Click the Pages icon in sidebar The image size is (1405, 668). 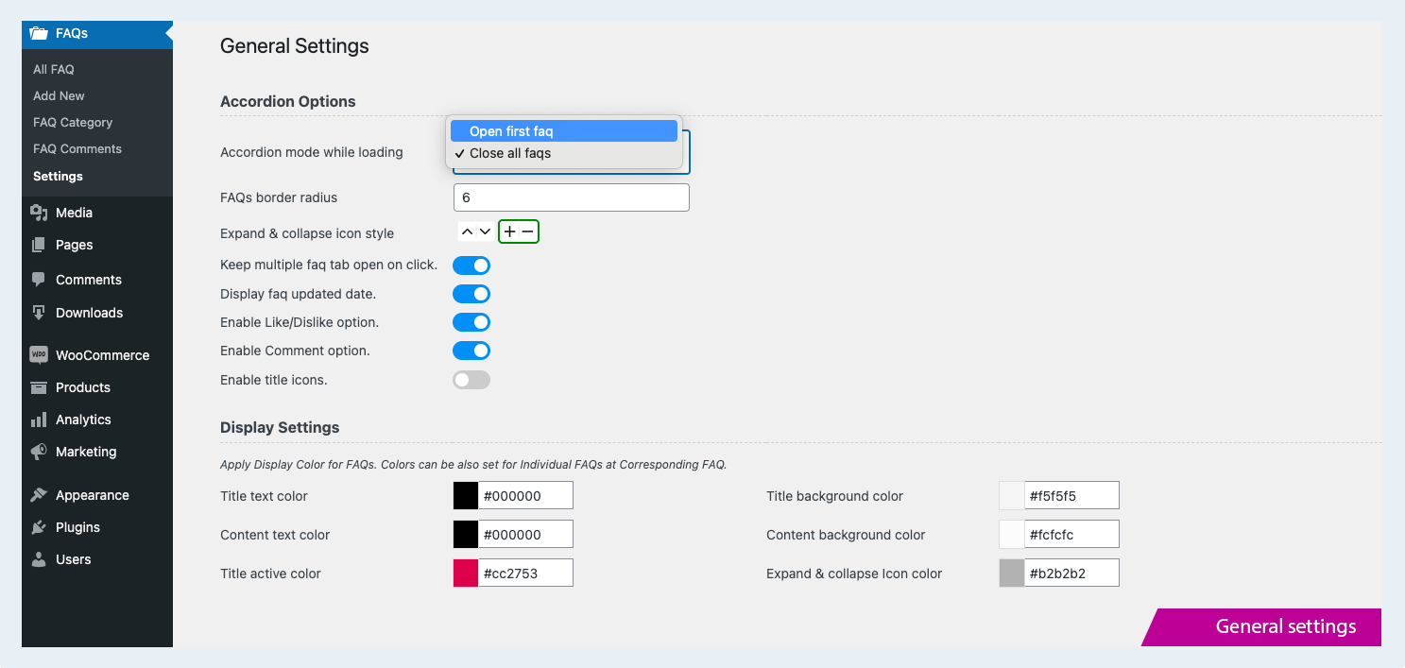(39, 245)
